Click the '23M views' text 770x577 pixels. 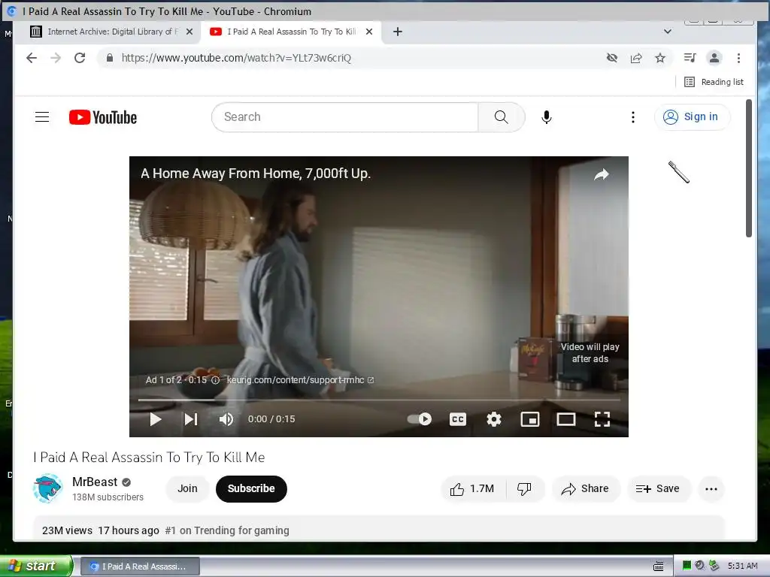pyautogui.click(x=67, y=530)
